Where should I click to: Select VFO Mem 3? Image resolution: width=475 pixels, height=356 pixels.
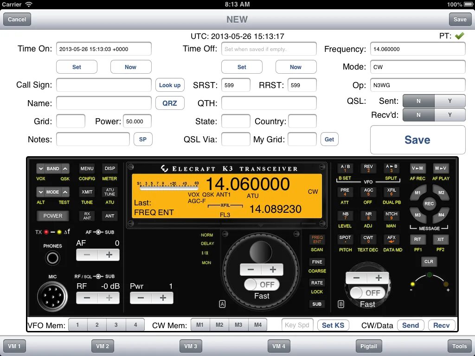coord(116,325)
